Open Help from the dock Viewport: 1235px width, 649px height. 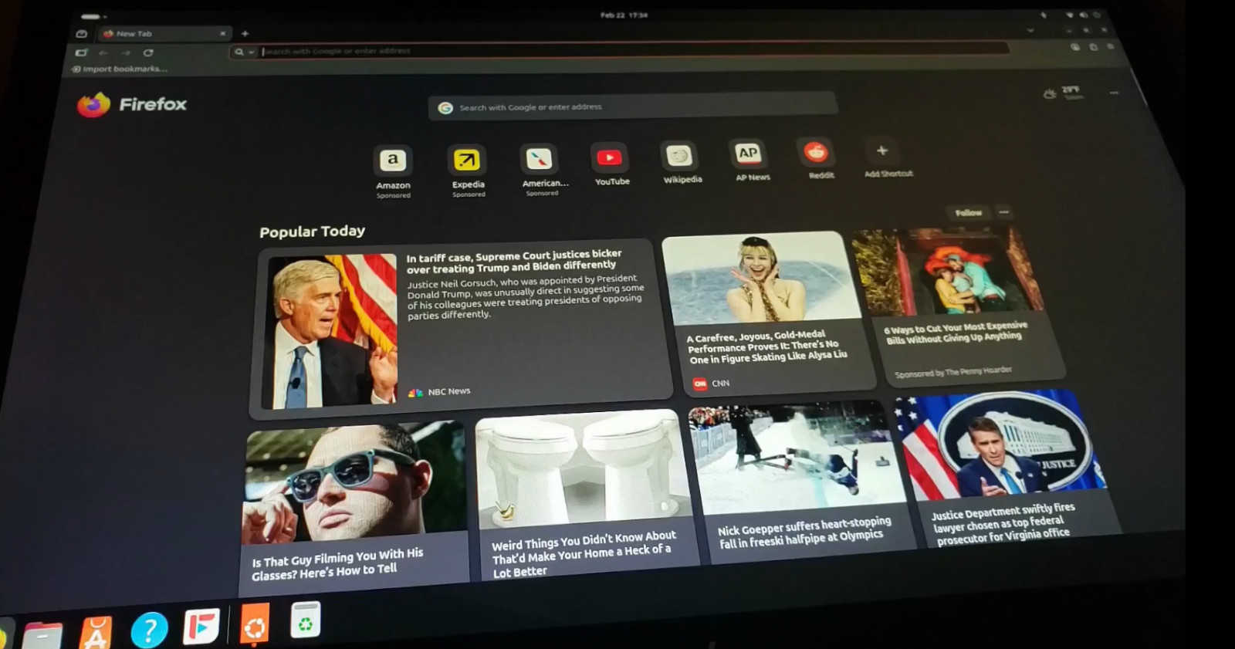pyautogui.click(x=149, y=630)
